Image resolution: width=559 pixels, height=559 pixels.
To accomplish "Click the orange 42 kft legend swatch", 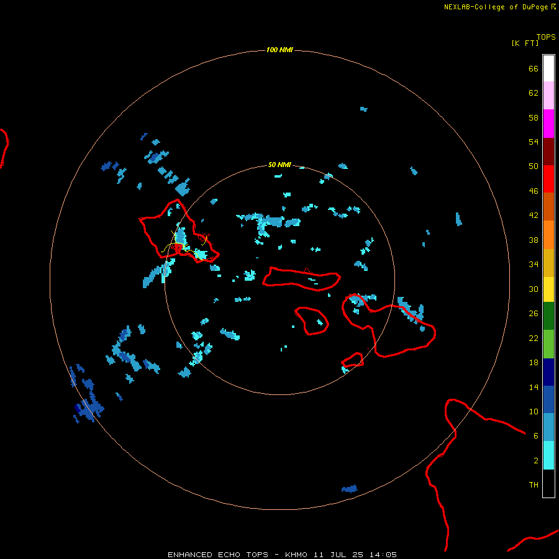I will (x=548, y=235).
